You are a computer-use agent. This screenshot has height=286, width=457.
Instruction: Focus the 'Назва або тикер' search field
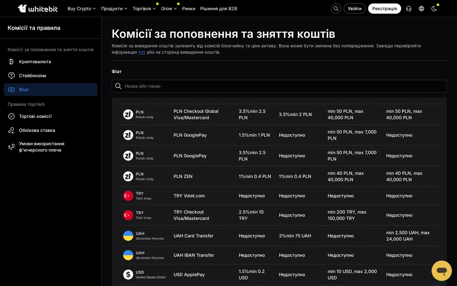(x=279, y=86)
